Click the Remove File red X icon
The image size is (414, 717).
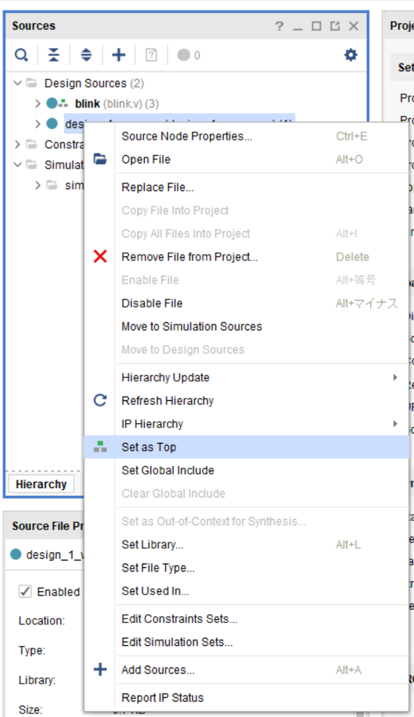click(101, 257)
